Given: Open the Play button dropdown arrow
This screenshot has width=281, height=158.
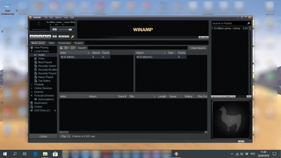Looking at the screenshot, I should [69, 136].
